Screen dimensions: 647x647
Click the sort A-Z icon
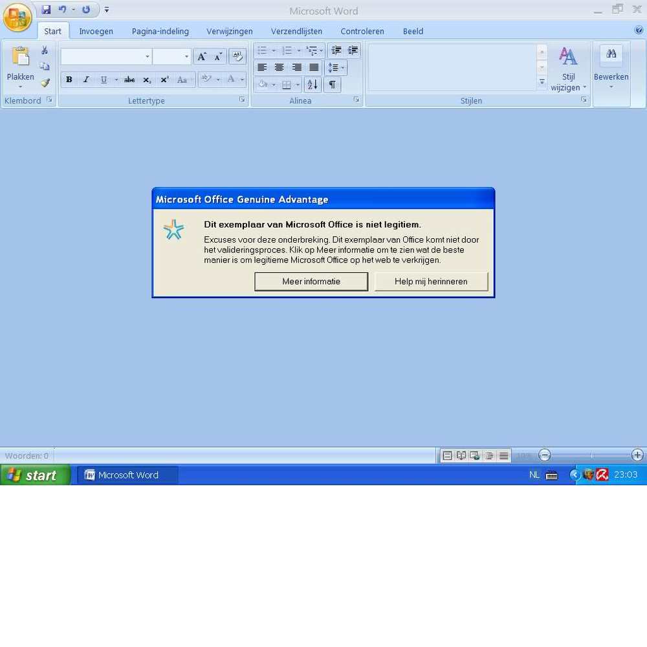click(313, 84)
